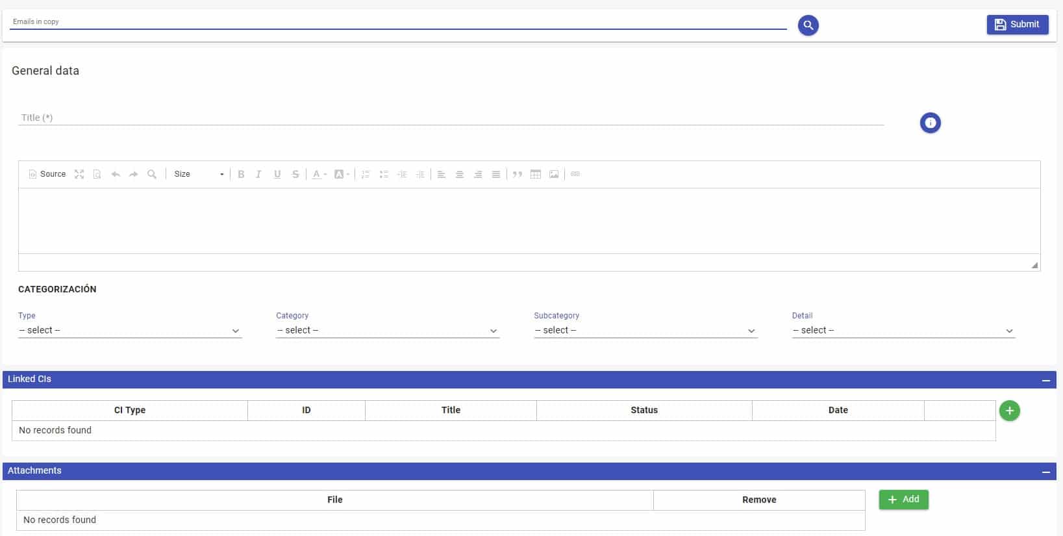
Task: Maximize the rich text editor
Action: tap(79, 174)
